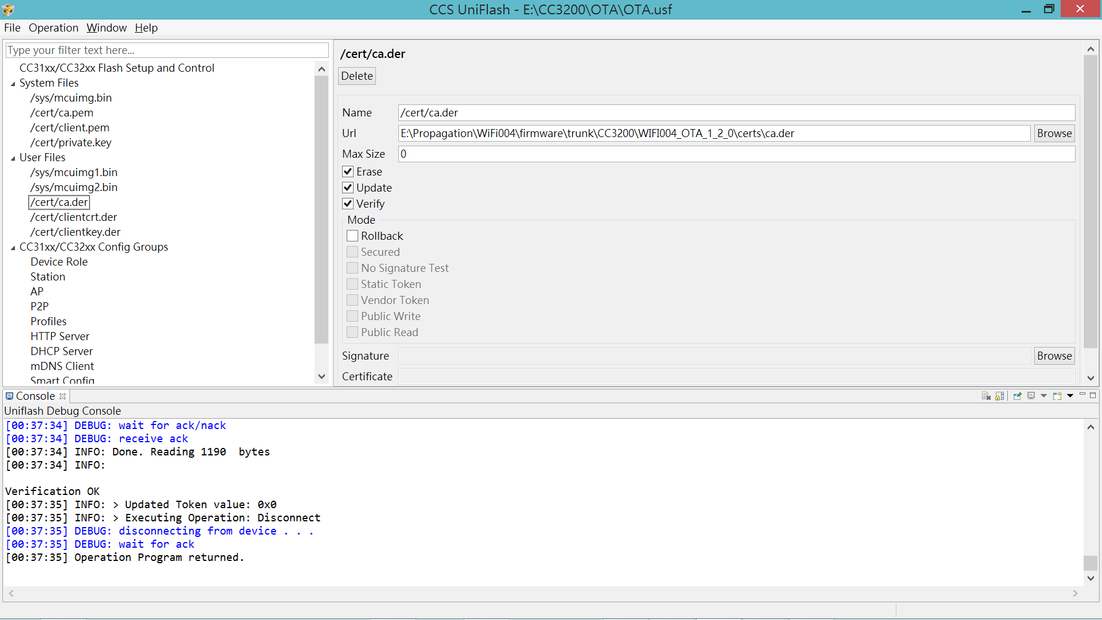Click console horizontal scroll left arrow

click(x=11, y=594)
